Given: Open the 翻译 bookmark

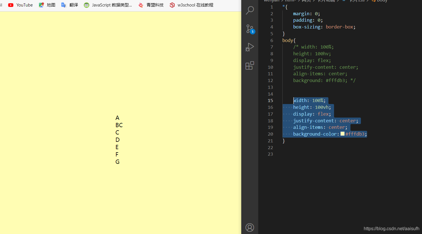Looking at the screenshot, I should [70, 5].
